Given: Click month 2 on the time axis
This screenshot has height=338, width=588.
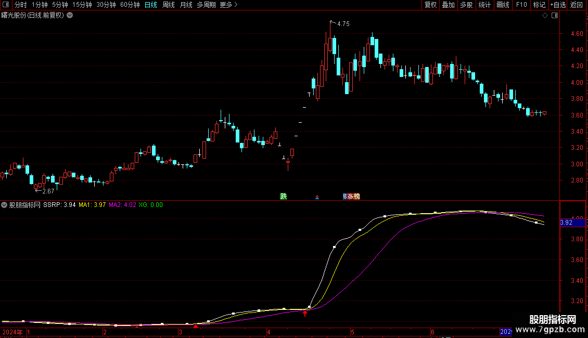Looking at the screenshot, I should point(105,332).
